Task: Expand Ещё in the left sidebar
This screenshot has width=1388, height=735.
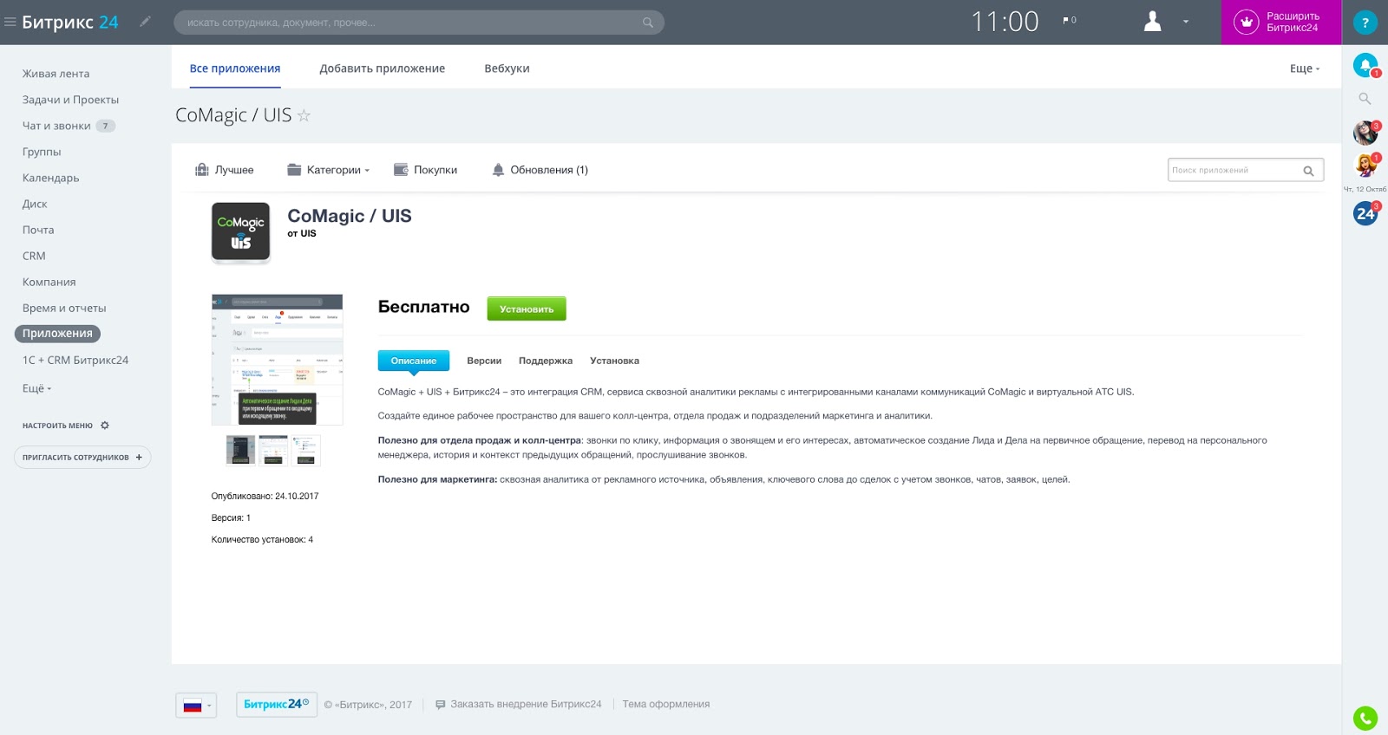Action: tap(36, 388)
